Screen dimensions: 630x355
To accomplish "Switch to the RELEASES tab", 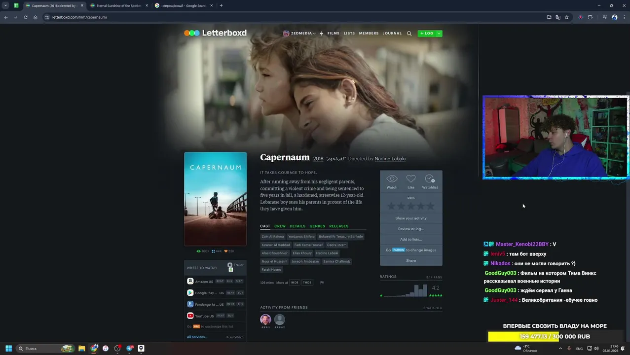I will pyautogui.click(x=338, y=226).
